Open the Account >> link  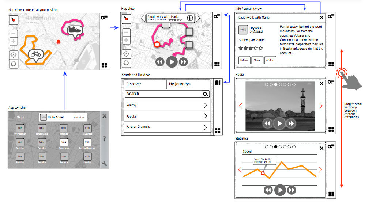[x=79, y=117]
